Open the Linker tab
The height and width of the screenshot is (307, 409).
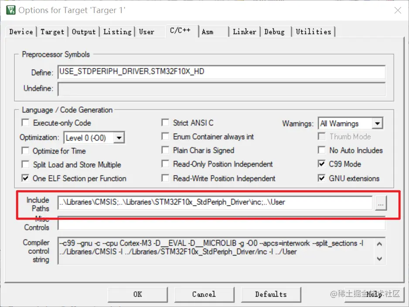point(244,32)
